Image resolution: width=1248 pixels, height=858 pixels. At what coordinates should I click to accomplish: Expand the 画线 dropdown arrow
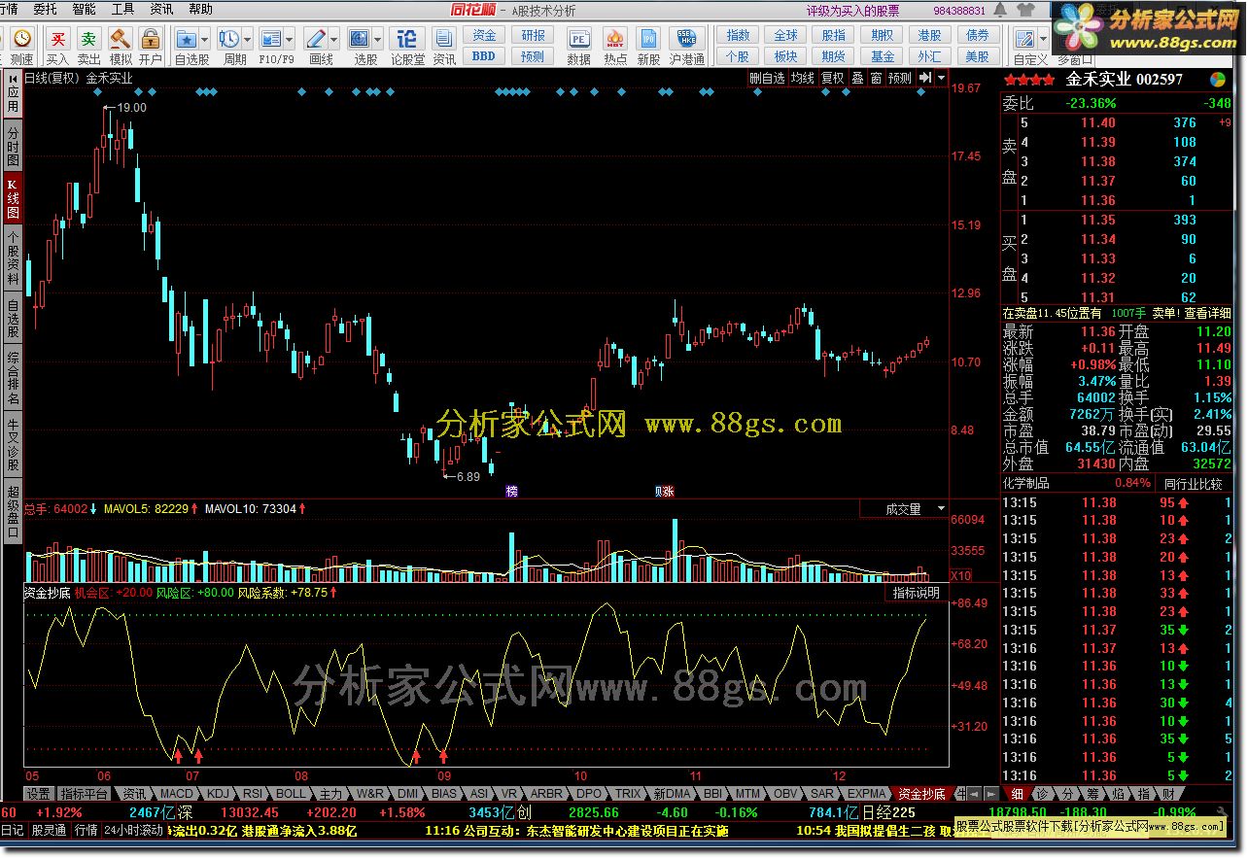tap(334, 40)
